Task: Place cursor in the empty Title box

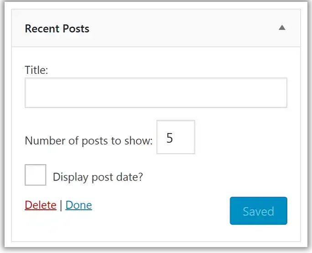Action: pos(156,93)
